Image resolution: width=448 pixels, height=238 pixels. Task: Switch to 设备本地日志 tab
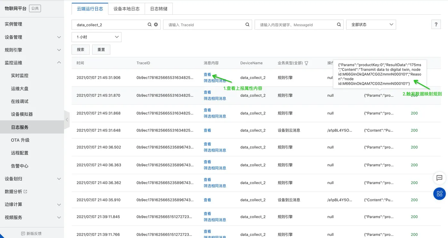click(x=126, y=9)
